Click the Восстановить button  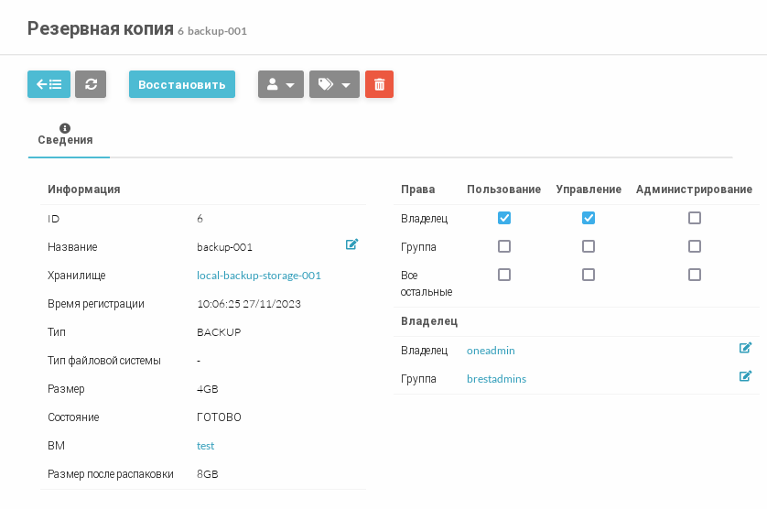pos(181,84)
